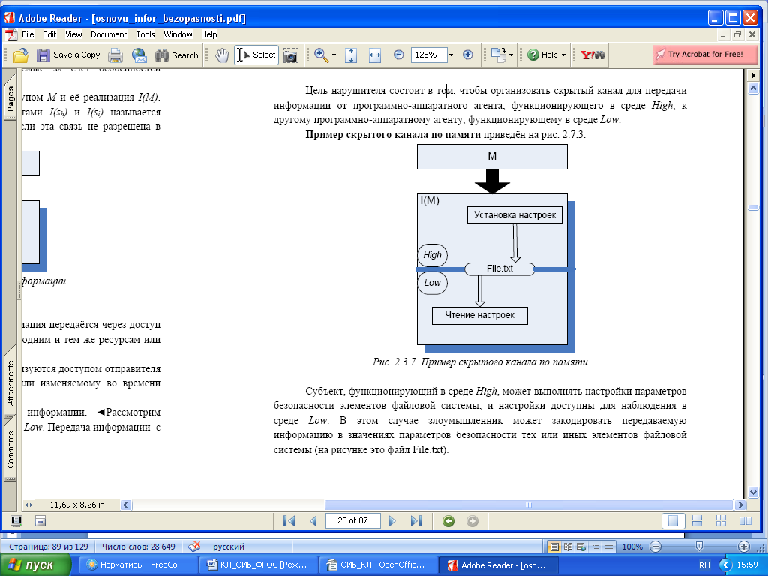Open the View menu

[x=73, y=34]
